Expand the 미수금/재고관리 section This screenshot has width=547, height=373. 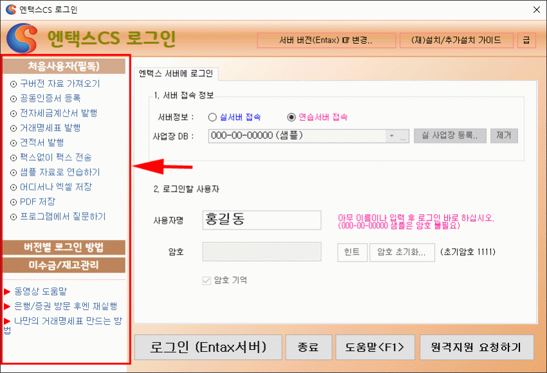click(64, 266)
